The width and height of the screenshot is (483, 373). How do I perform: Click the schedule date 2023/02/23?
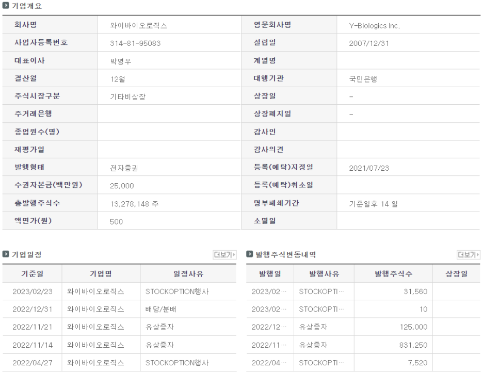(x=33, y=291)
